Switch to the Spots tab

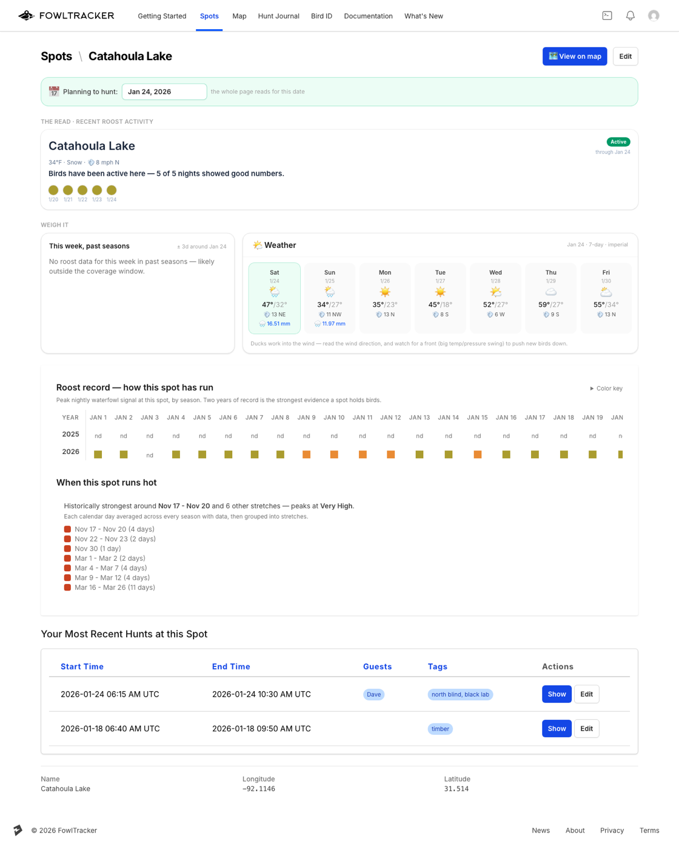coord(209,16)
